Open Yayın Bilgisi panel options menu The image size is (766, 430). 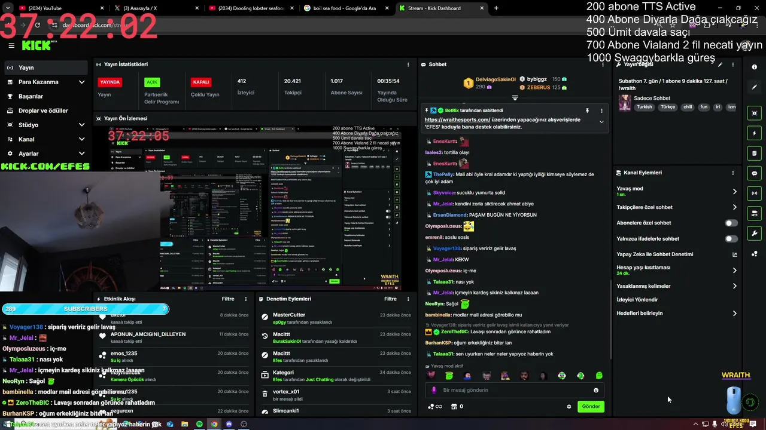point(732,64)
